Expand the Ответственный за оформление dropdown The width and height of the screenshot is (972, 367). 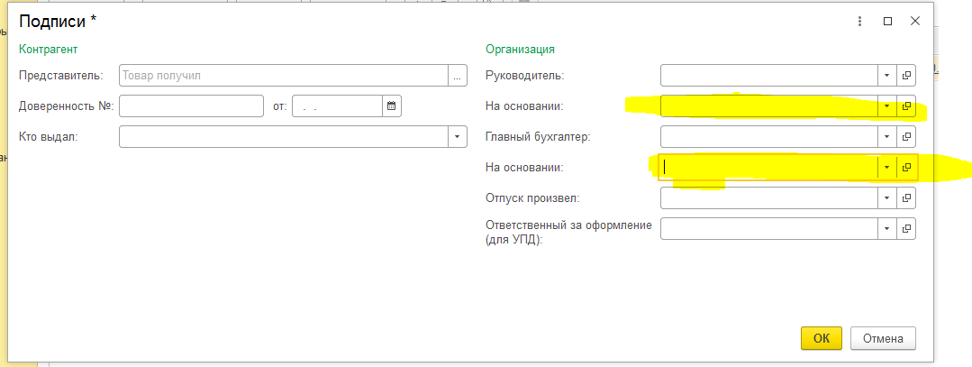click(887, 228)
